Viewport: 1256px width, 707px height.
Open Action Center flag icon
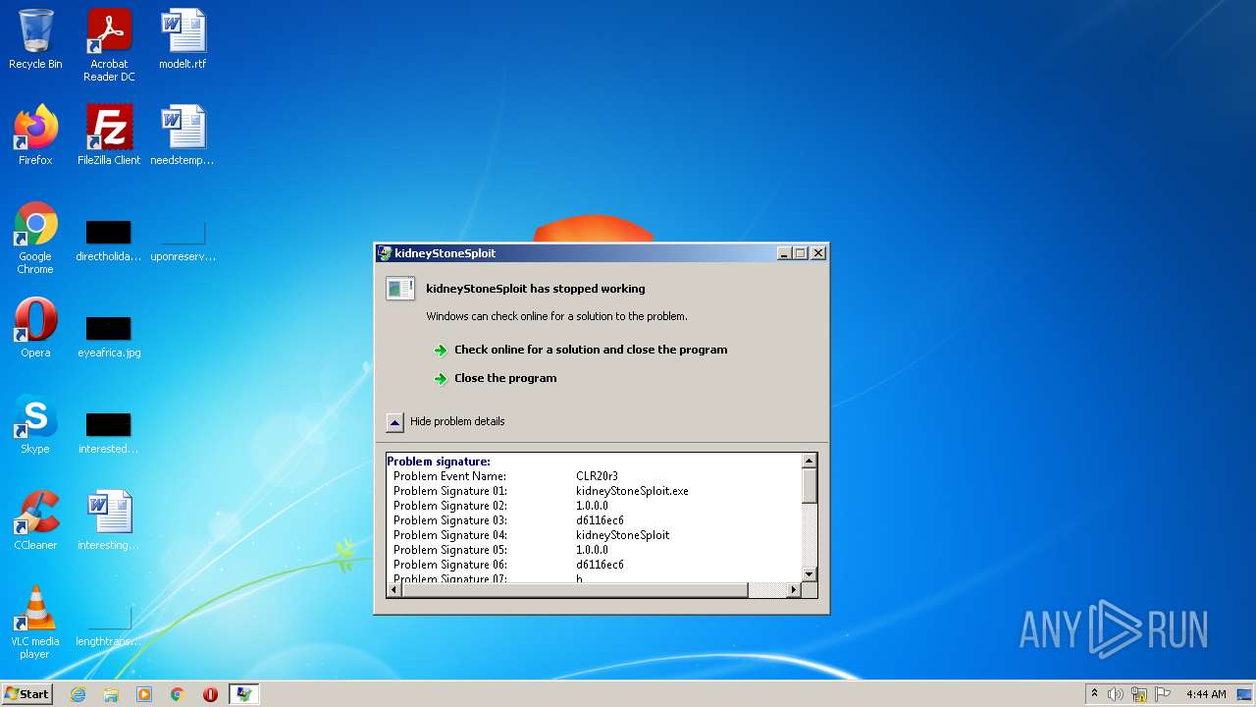1163,694
